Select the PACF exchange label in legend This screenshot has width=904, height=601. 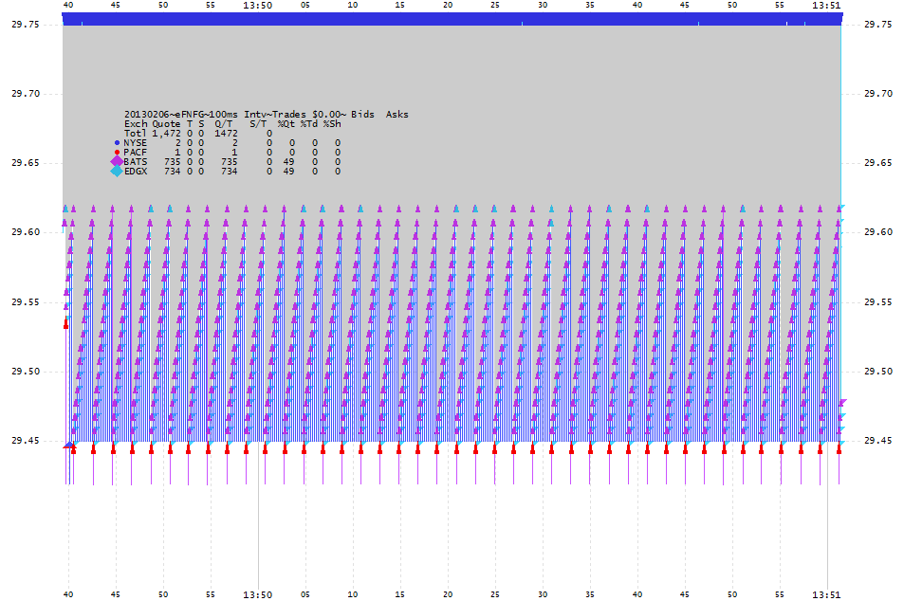135,152
